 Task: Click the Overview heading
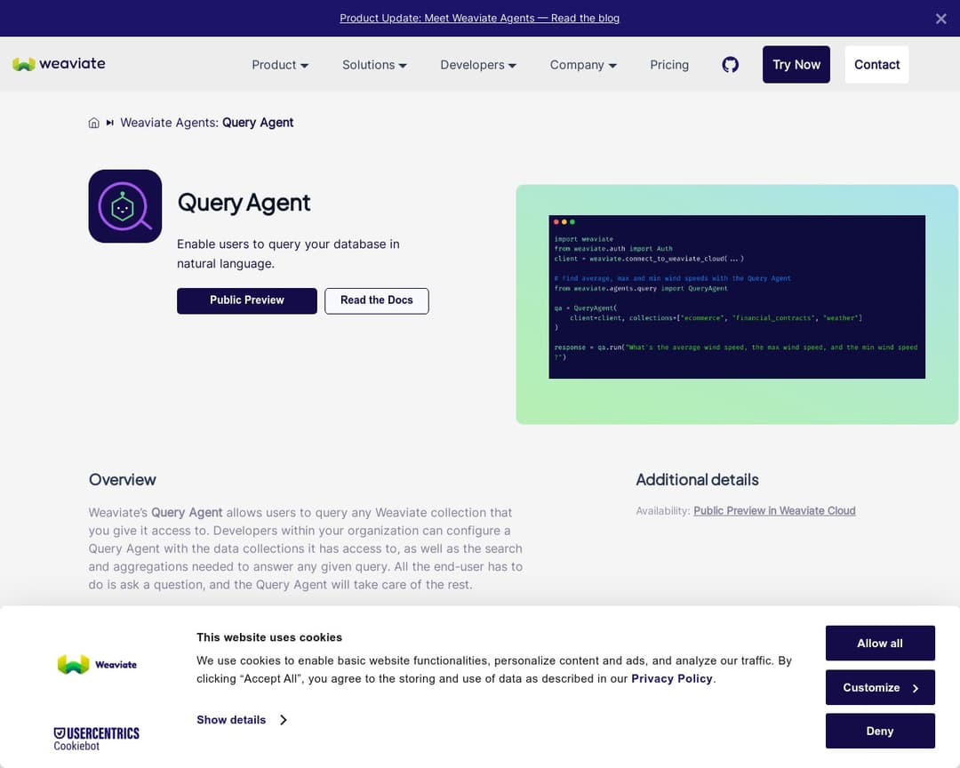pos(123,479)
